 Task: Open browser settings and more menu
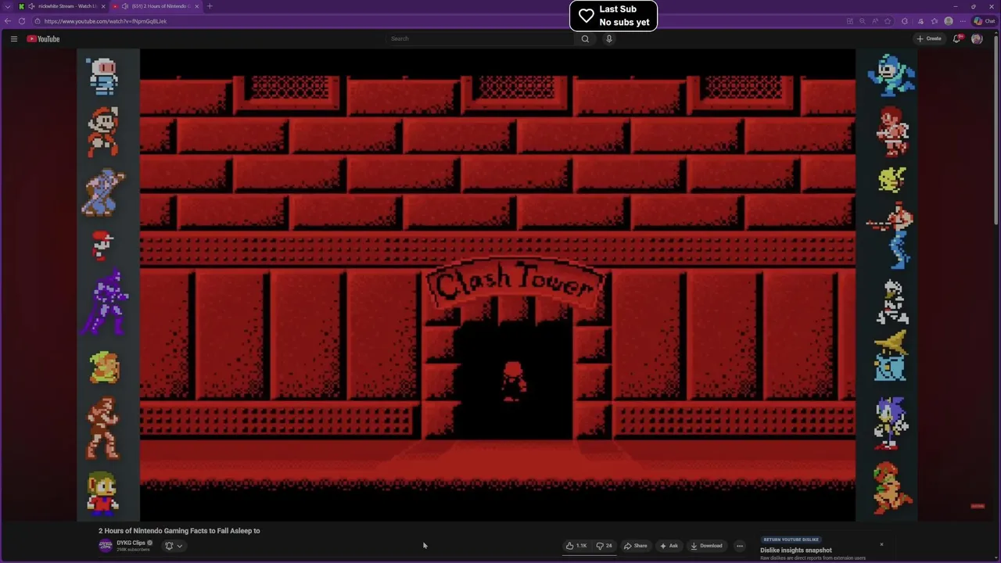pyautogui.click(x=963, y=21)
